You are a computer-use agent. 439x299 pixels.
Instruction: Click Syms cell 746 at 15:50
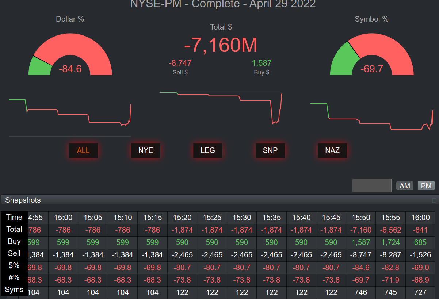[x=361, y=292]
